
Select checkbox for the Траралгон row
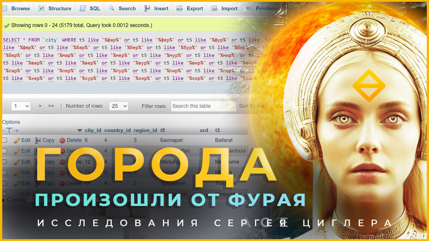pyautogui.click(x=5, y=183)
